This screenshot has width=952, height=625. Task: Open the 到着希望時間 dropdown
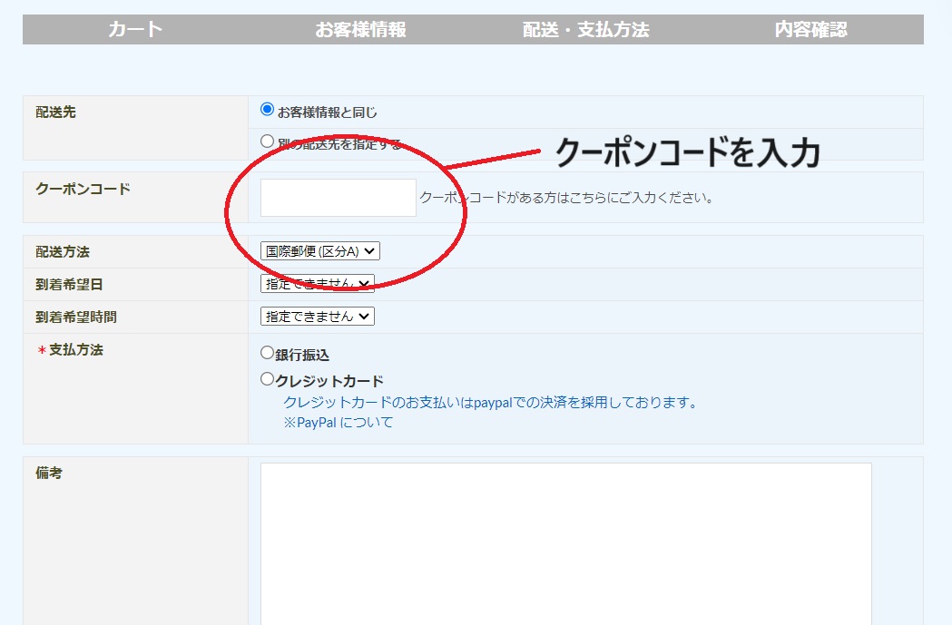click(317, 317)
